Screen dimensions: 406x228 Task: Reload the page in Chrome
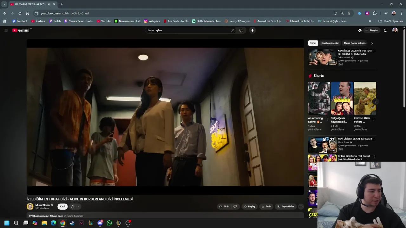click(x=20, y=13)
